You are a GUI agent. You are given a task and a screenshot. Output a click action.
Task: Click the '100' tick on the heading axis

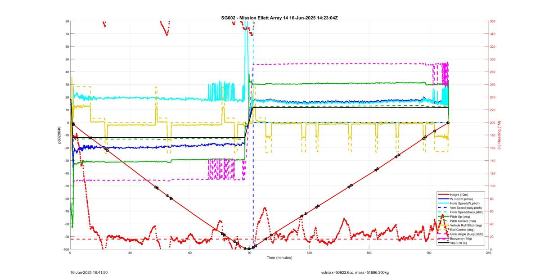(493, 186)
